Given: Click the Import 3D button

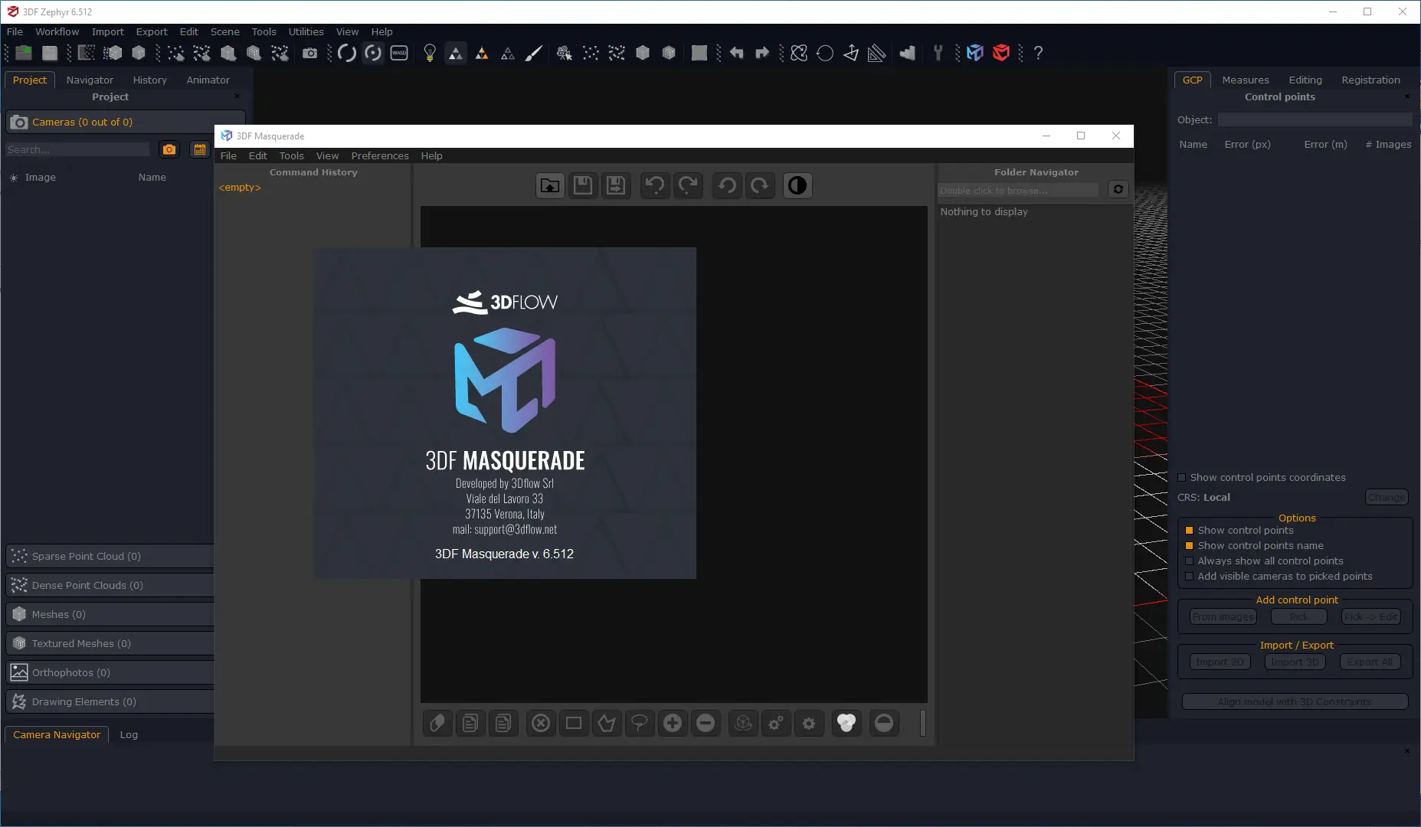Looking at the screenshot, I should click(x=1295, y=662).
